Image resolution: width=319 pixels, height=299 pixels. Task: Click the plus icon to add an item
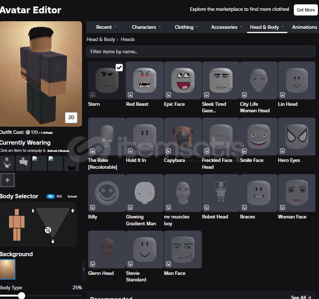click(8, 180)
